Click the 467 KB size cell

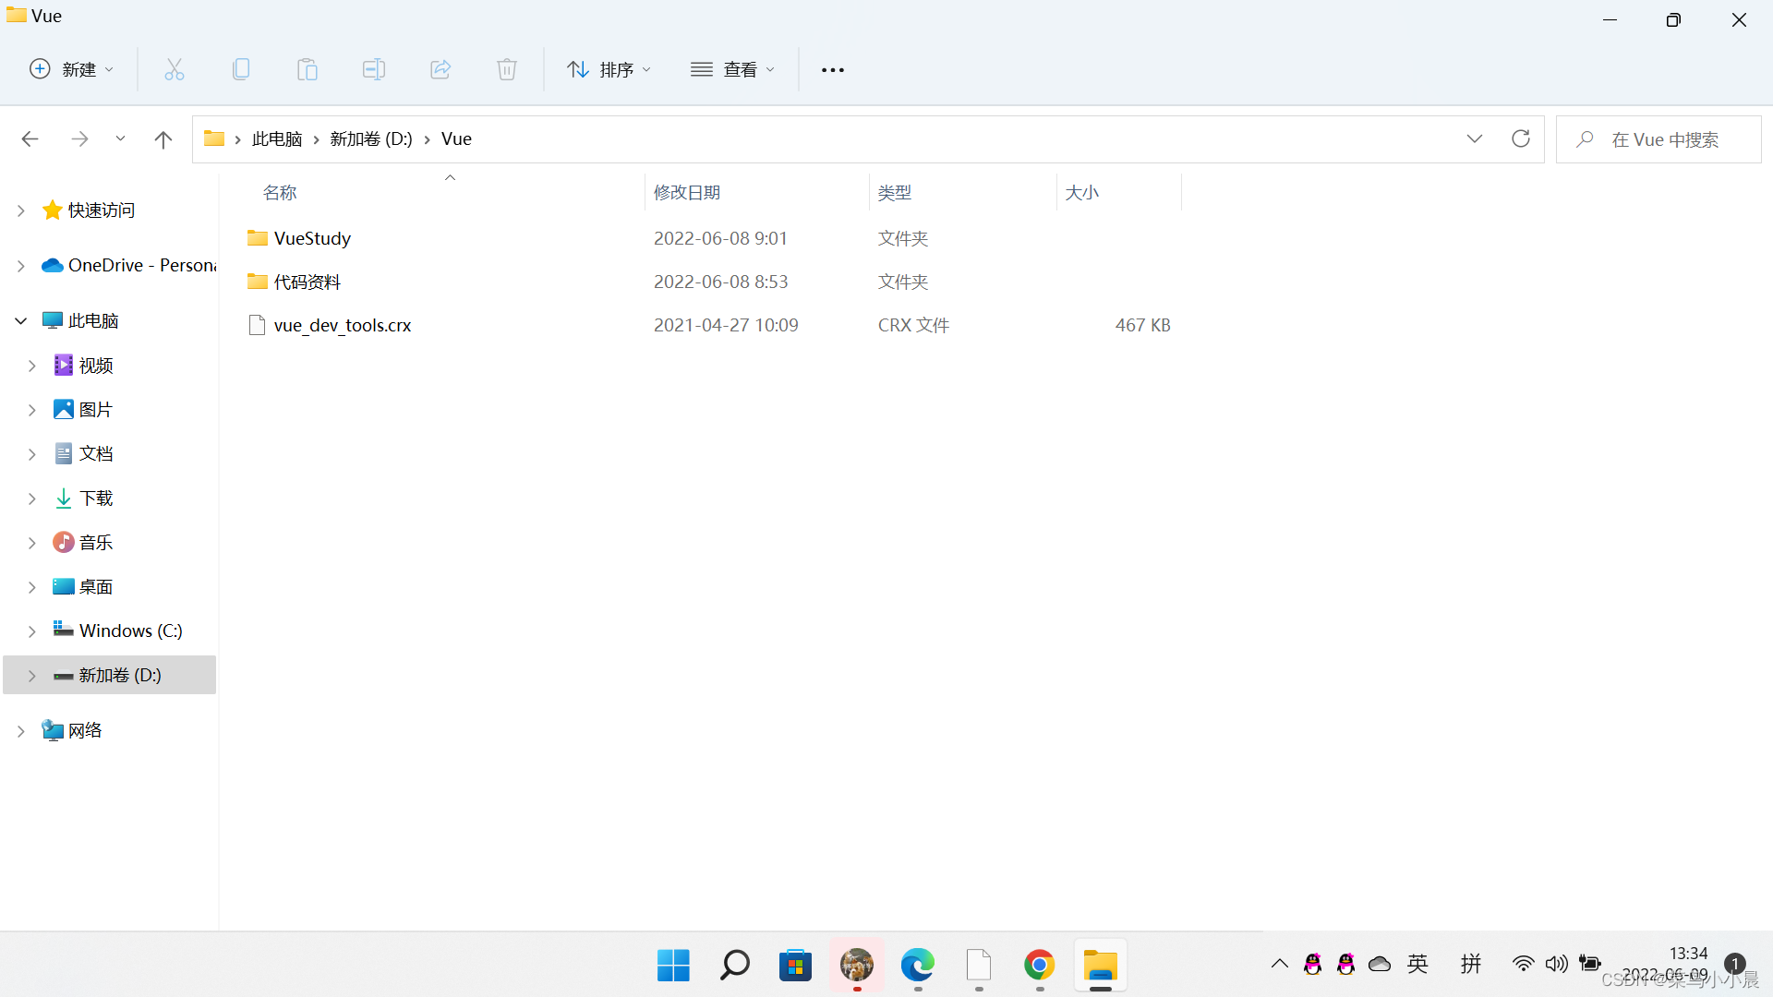[1142, 325]
